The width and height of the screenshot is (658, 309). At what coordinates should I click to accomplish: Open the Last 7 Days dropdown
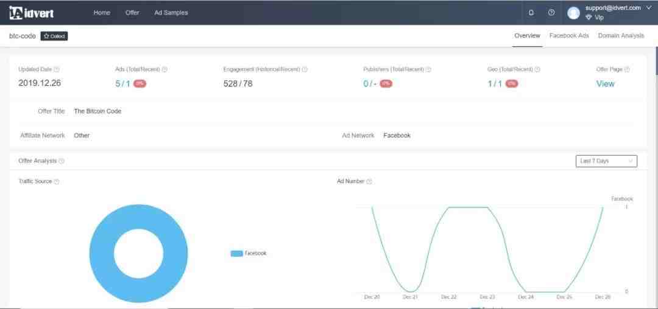606,161
